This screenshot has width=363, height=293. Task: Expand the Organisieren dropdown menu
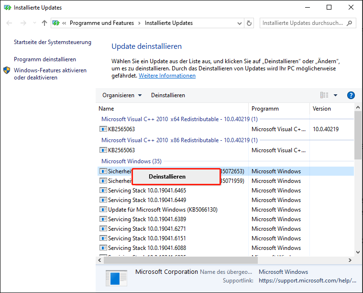(122, 95)
